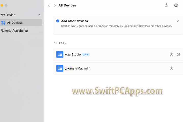Screen dimensions: 183x122
Task: Open Remote Assistance in the sidebar
Action: pyautogui.click(x=14, y=30)
